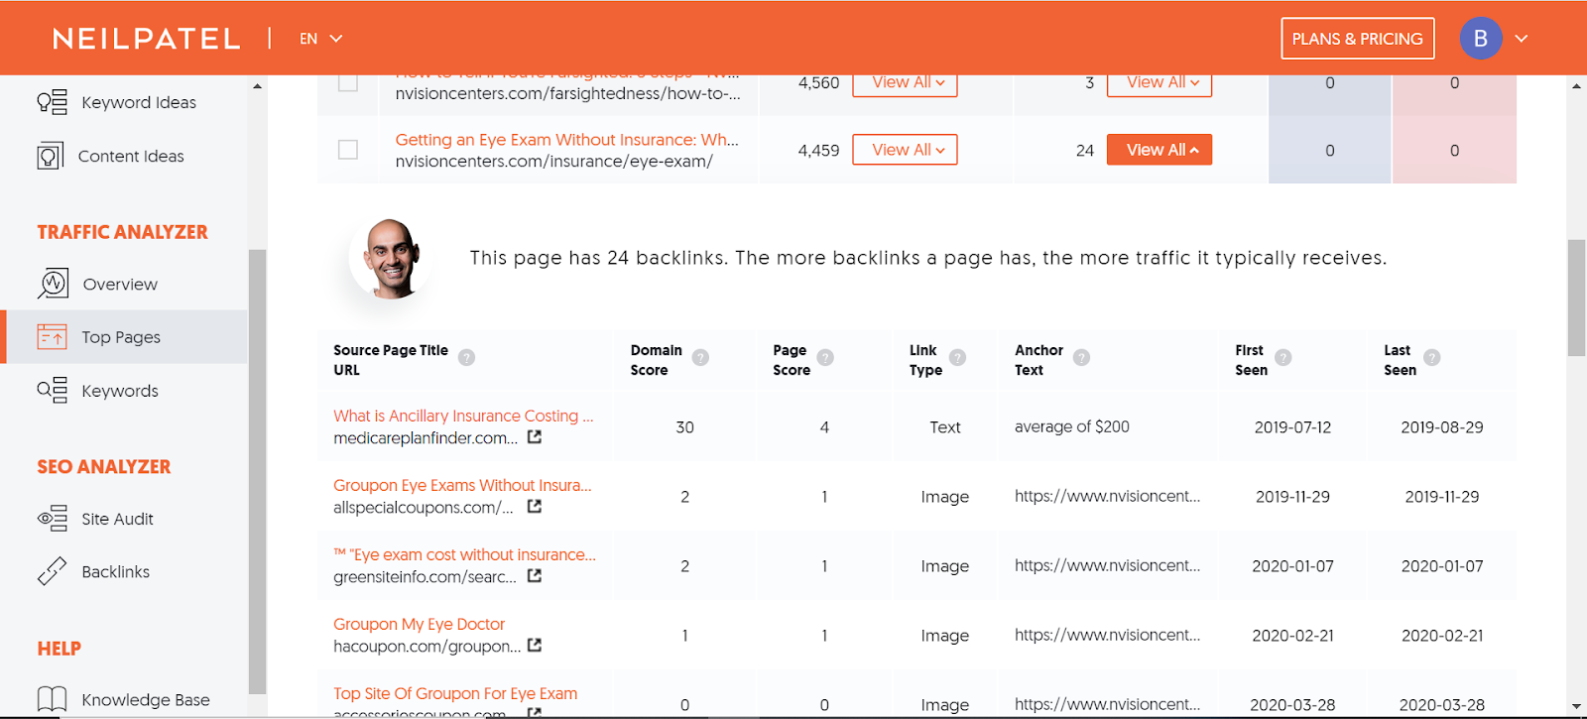Click the nvisioncenters.com/insurance/eye-exam/ URL text
The height and width of the screenshot is (719, 1587).
point(553,161)
